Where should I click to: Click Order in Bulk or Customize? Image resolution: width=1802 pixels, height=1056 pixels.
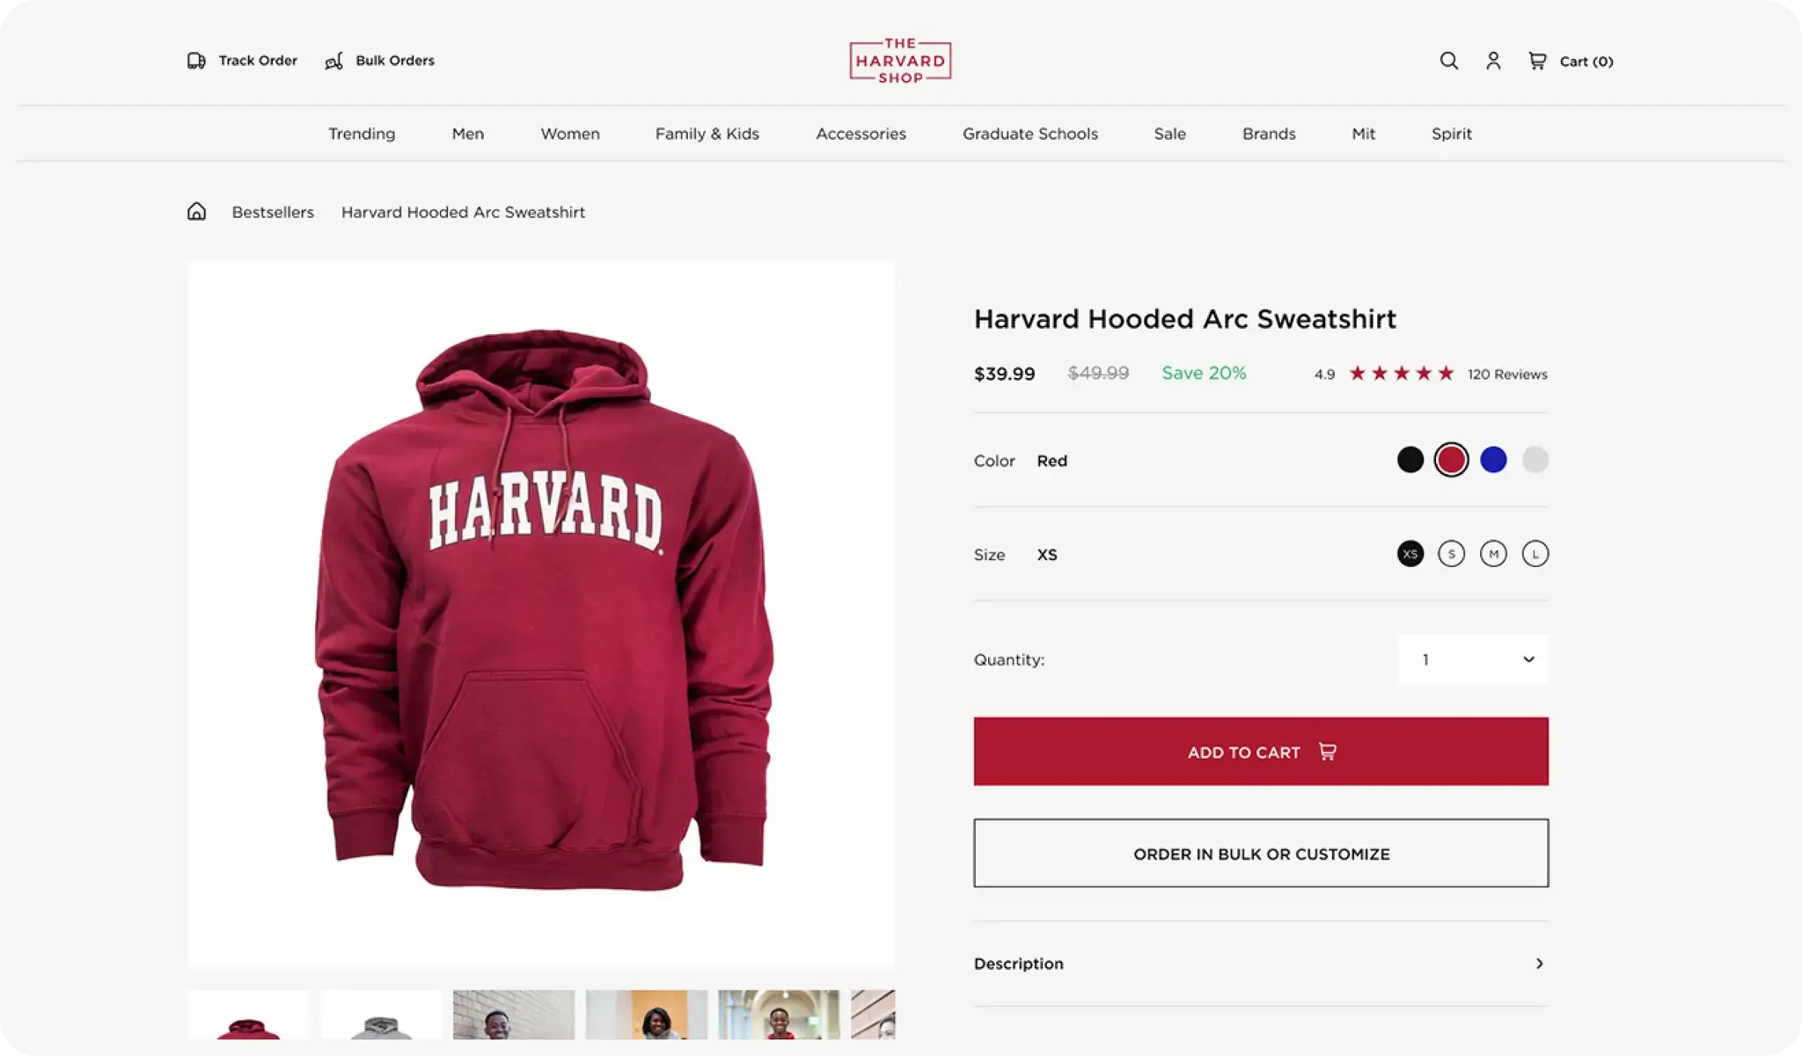[1260, 854]
